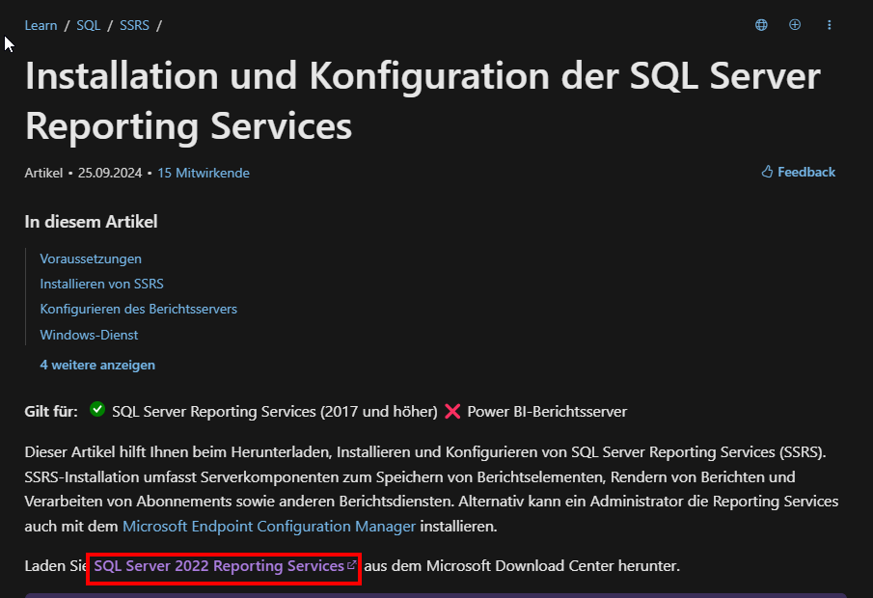
Task: Jump to Konfigurieren des Berichtsservers section
Action: [x=139, y=309]
